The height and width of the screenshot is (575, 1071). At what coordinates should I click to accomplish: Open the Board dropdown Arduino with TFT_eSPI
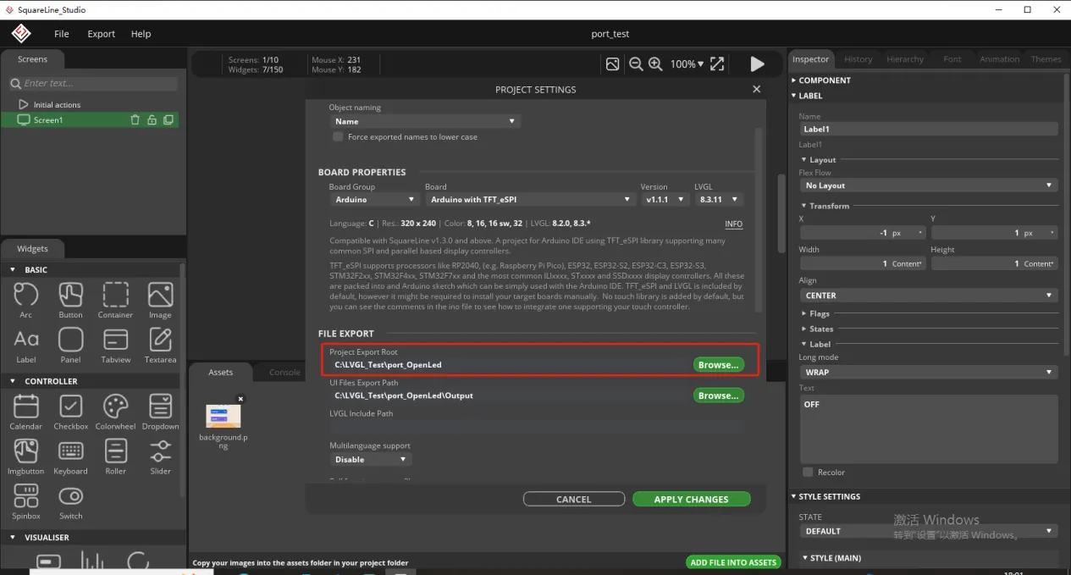[x=530, y=200]
